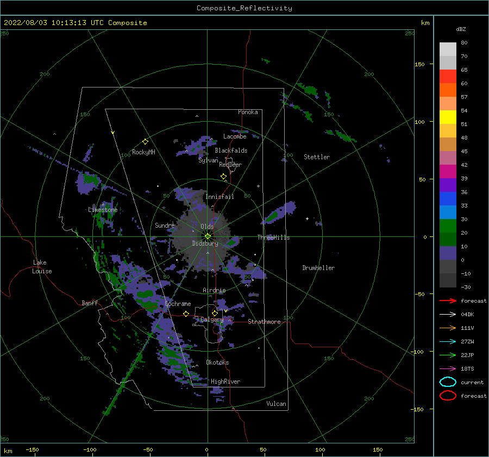Screen dimensions: 489x457
Task: Click the Stettler town label
Action: coord(317,157)
